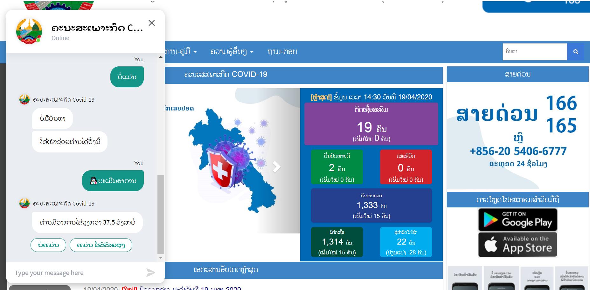Viewport: 590px width, 290px height.
Task: Click the ດາວໂຫຼດໂປຣແກຣມສຳລັບມືຖື header
Action: 517,199
